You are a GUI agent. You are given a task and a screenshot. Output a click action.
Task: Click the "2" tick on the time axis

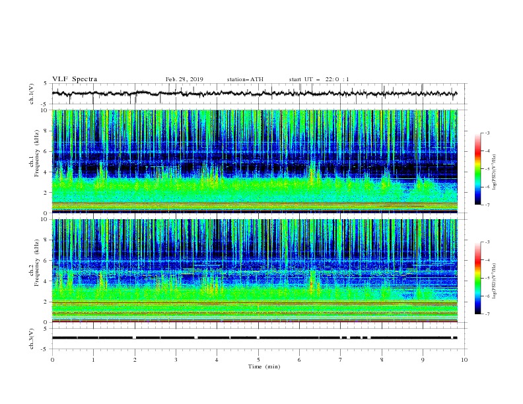click(x=135, y=360)
